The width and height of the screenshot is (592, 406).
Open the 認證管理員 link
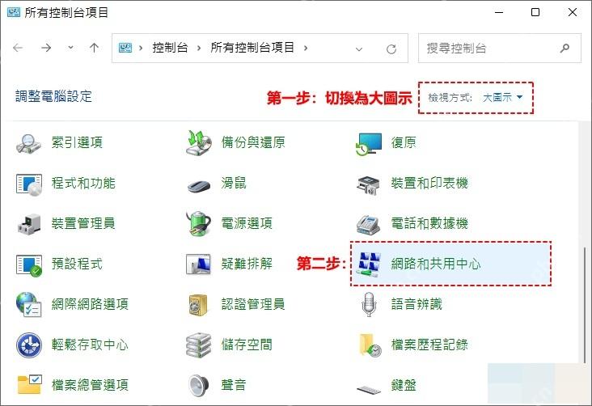click(253, 304)
